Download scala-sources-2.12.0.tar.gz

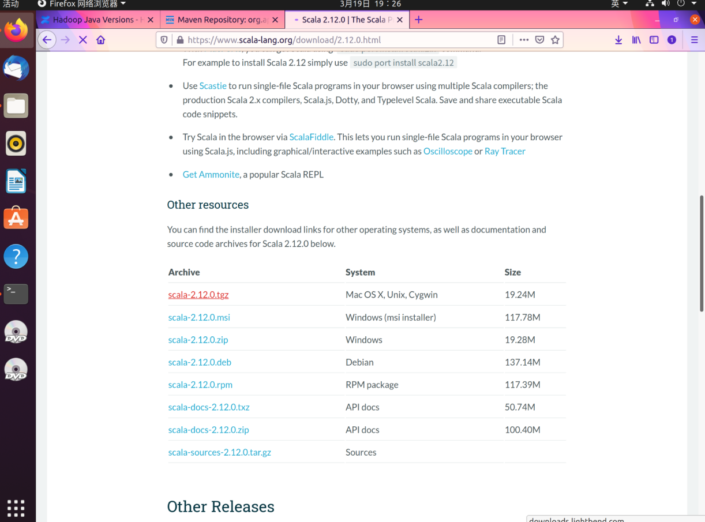coord(220,452)
